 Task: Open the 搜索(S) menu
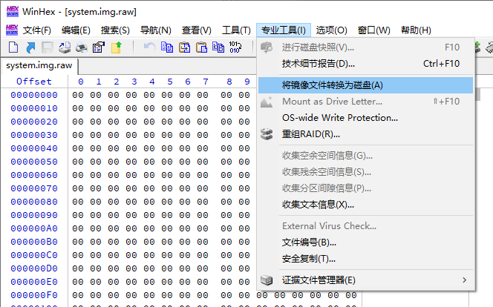point(115,30)
